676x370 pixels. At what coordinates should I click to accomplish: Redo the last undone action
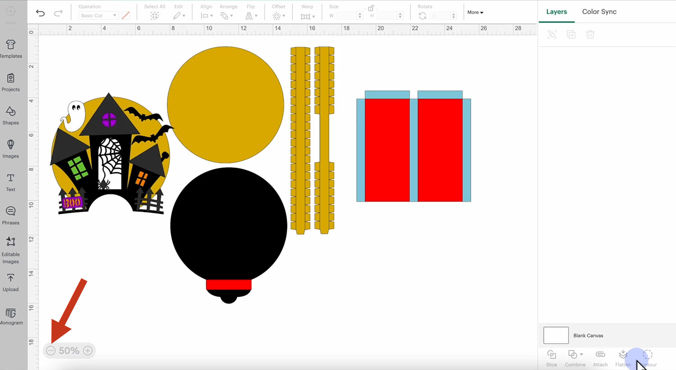[x=58, y=13]
